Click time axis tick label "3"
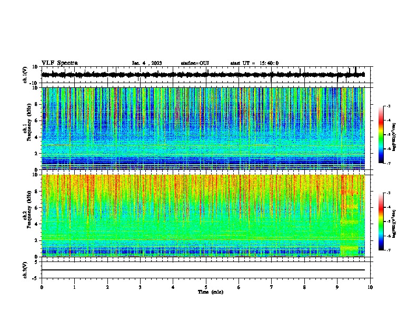Viewport: 417px width, 322px height. click(140, 287)
